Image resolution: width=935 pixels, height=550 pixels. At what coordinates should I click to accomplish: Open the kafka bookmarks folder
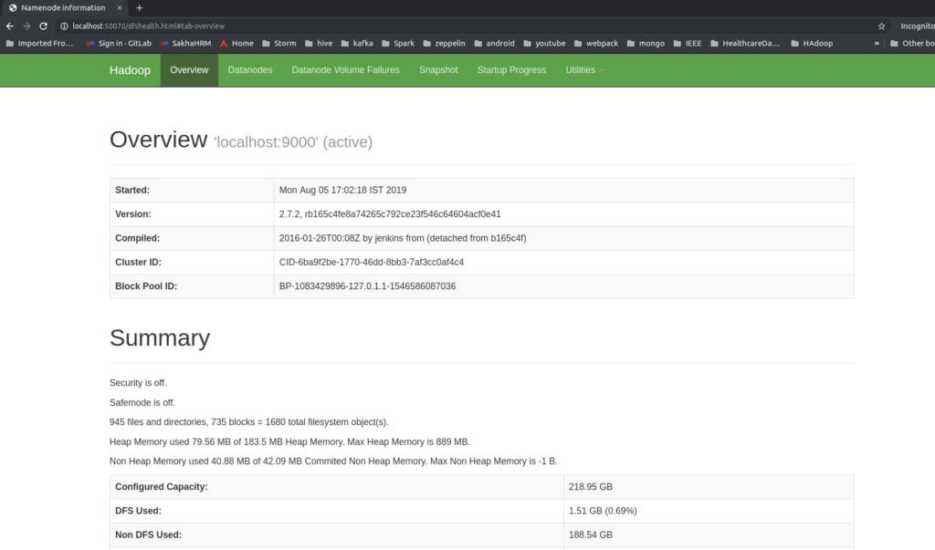pos(356,43)
